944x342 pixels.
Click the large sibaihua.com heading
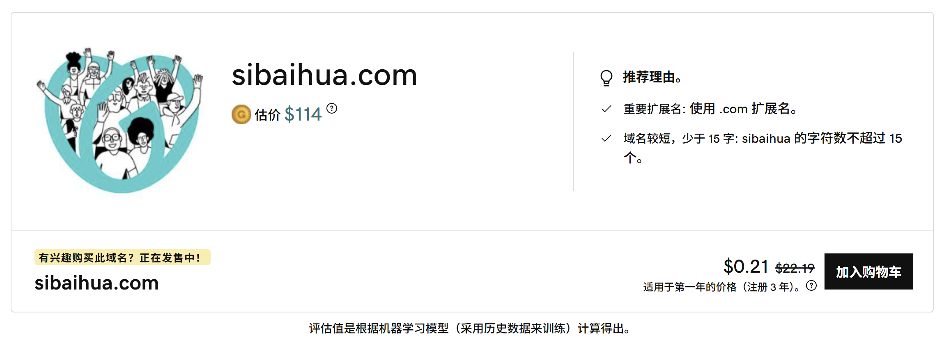point(324,75)
